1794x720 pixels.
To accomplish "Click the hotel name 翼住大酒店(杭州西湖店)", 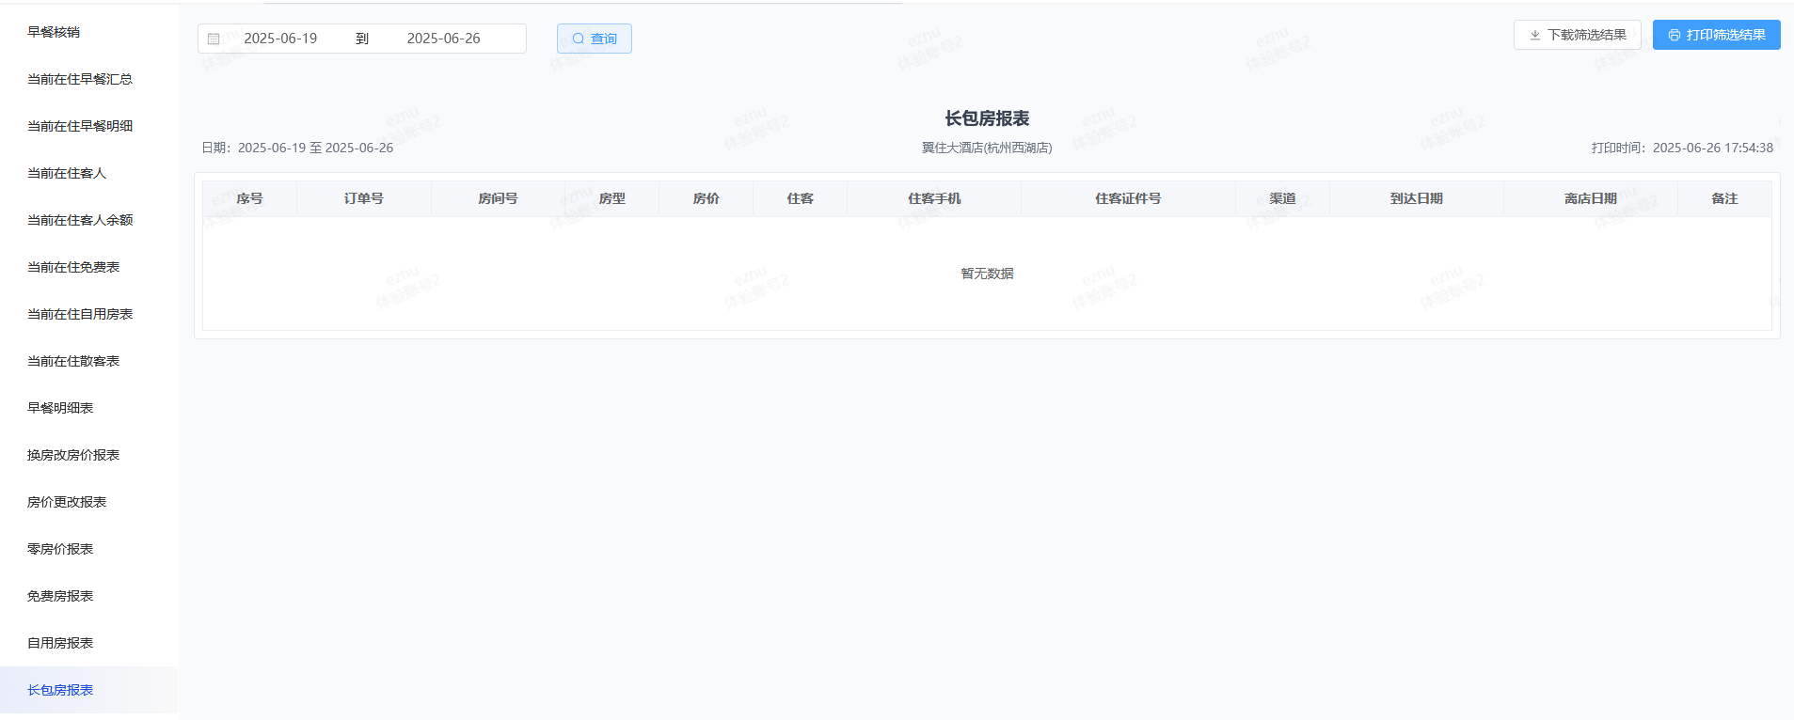I will click(987, 148).
